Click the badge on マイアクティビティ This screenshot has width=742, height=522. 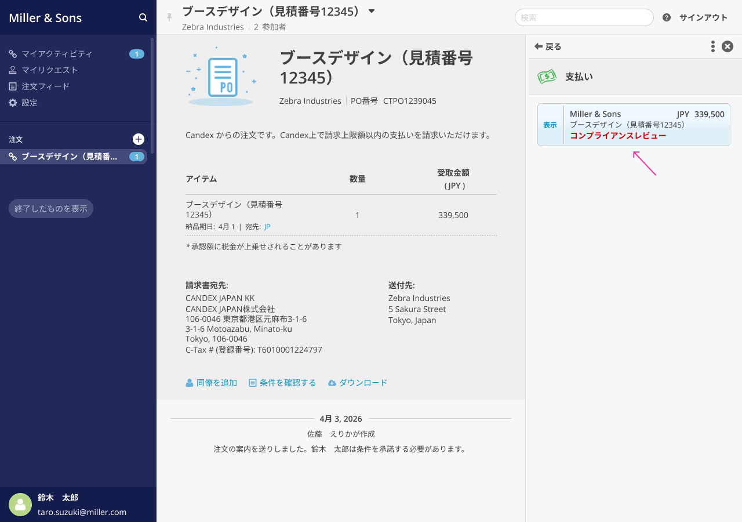(x=137, y=54)
